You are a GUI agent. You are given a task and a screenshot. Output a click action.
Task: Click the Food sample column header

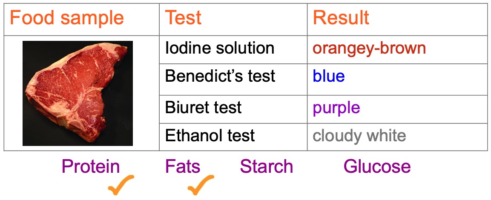67,18
